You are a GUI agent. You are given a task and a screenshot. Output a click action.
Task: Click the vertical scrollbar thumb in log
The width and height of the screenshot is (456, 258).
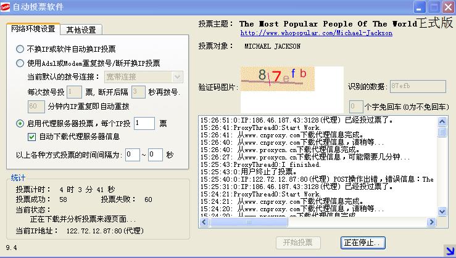point(442,132)
